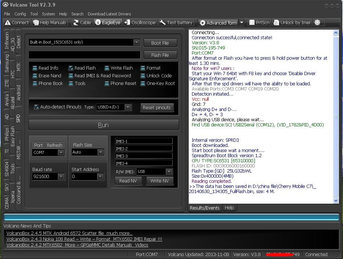Enable the Write Flash checkbox
The height and width of the screenshot is (259, 343).
[107, 68]
